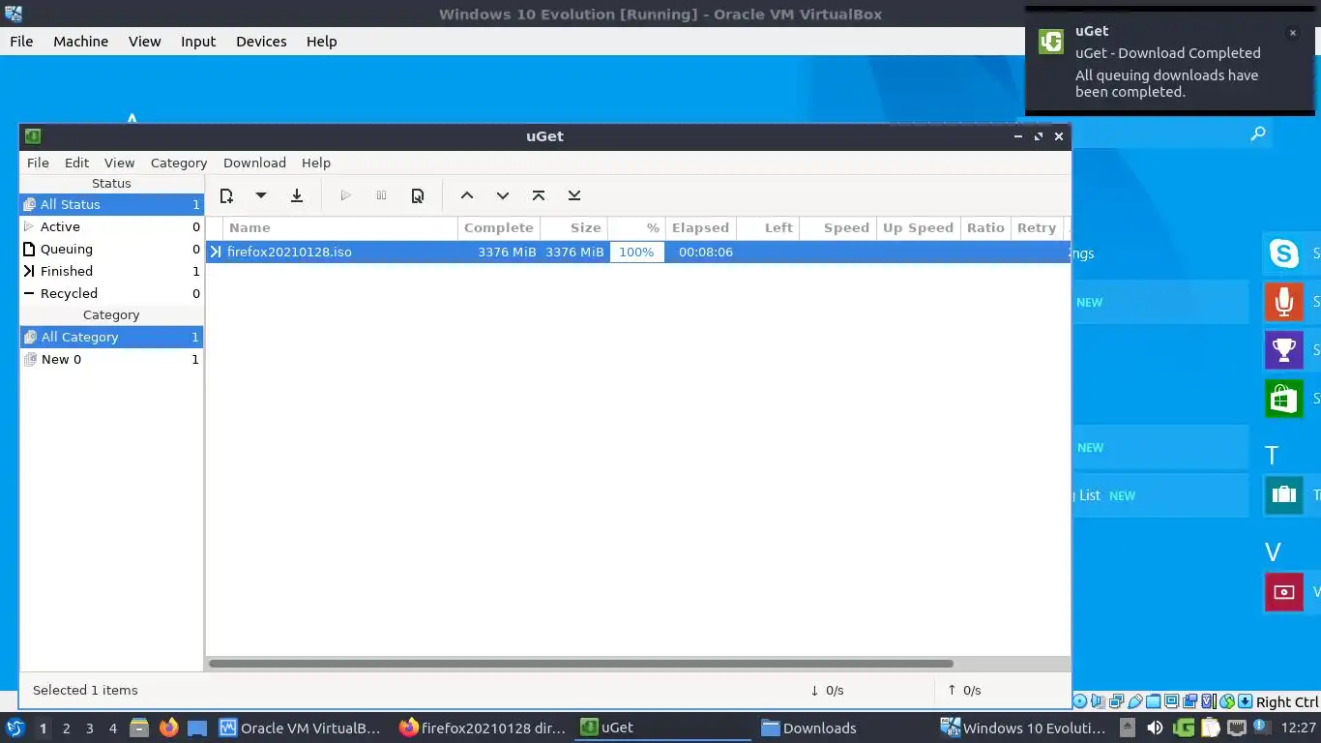The image size is (1321, 743).
Task: Open the orange microphone tile in Windows VM
Action: (1284, 302)
